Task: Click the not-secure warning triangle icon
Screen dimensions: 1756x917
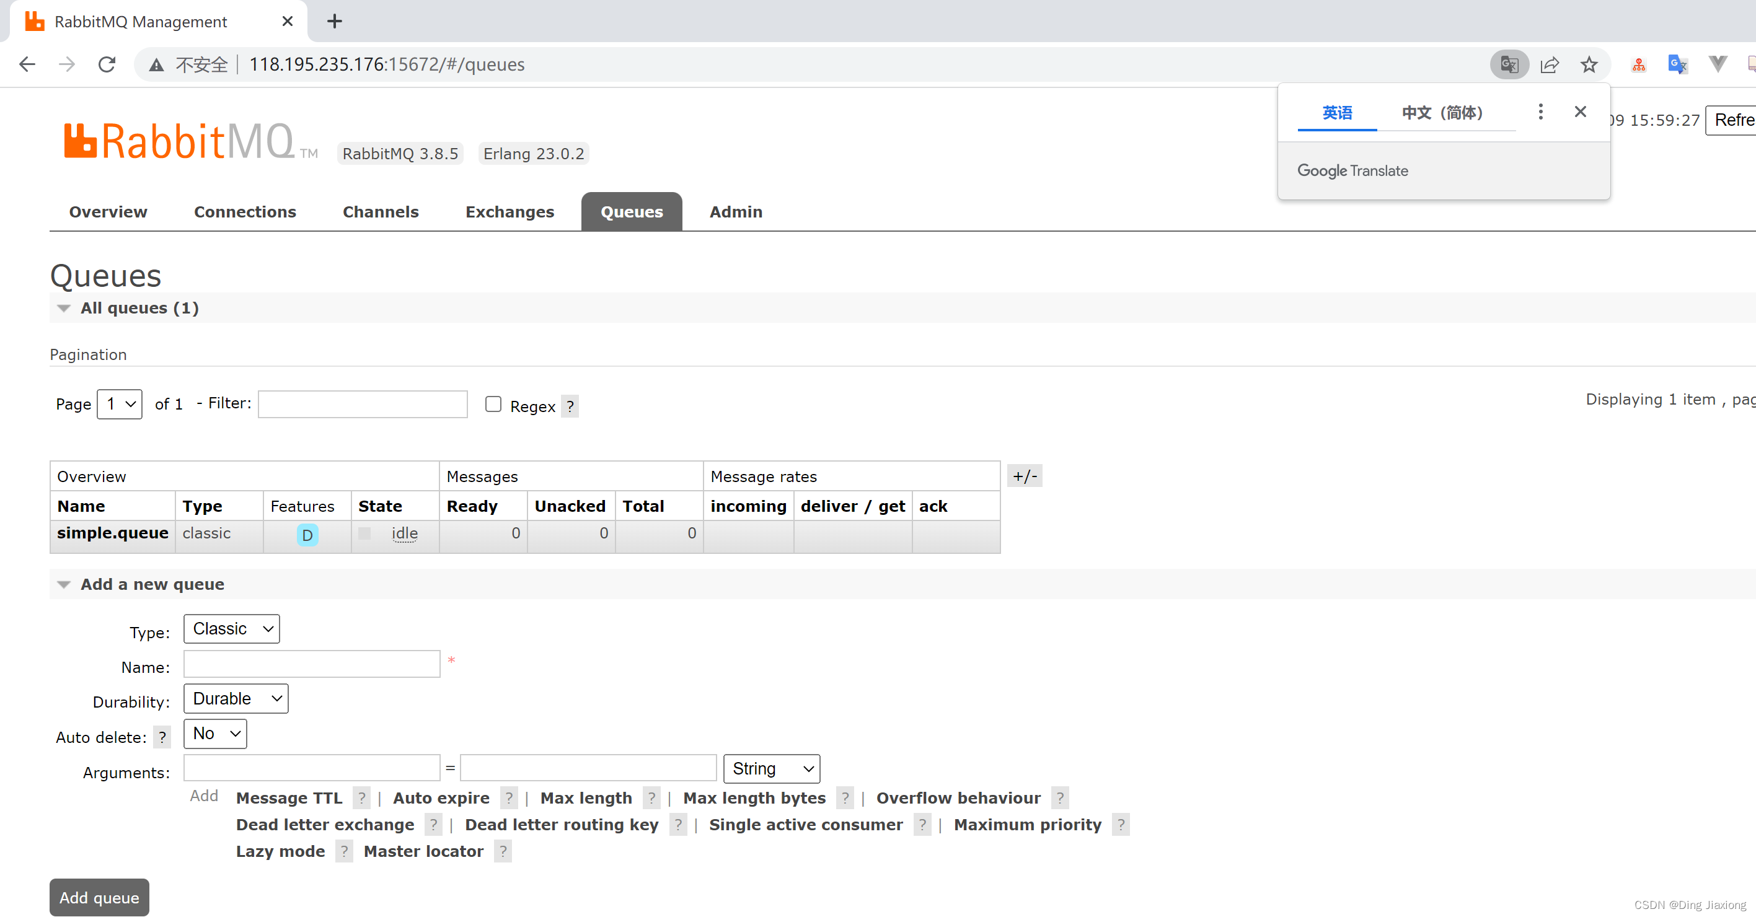Action: (x=157, y=66)
